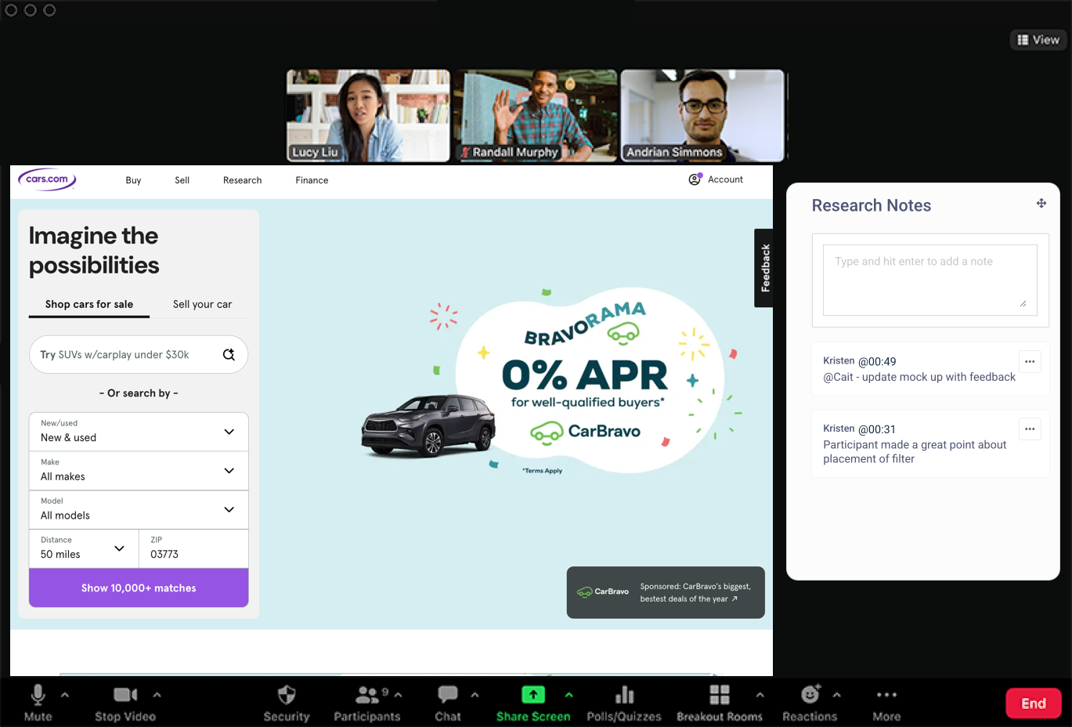Stop Video camera icon
Image resolution: width=1072 pixels, height=727 pixels.
(x=125, y=695)
